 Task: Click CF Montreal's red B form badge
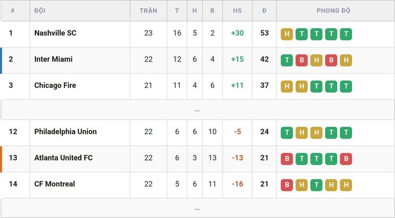(287, 185)
